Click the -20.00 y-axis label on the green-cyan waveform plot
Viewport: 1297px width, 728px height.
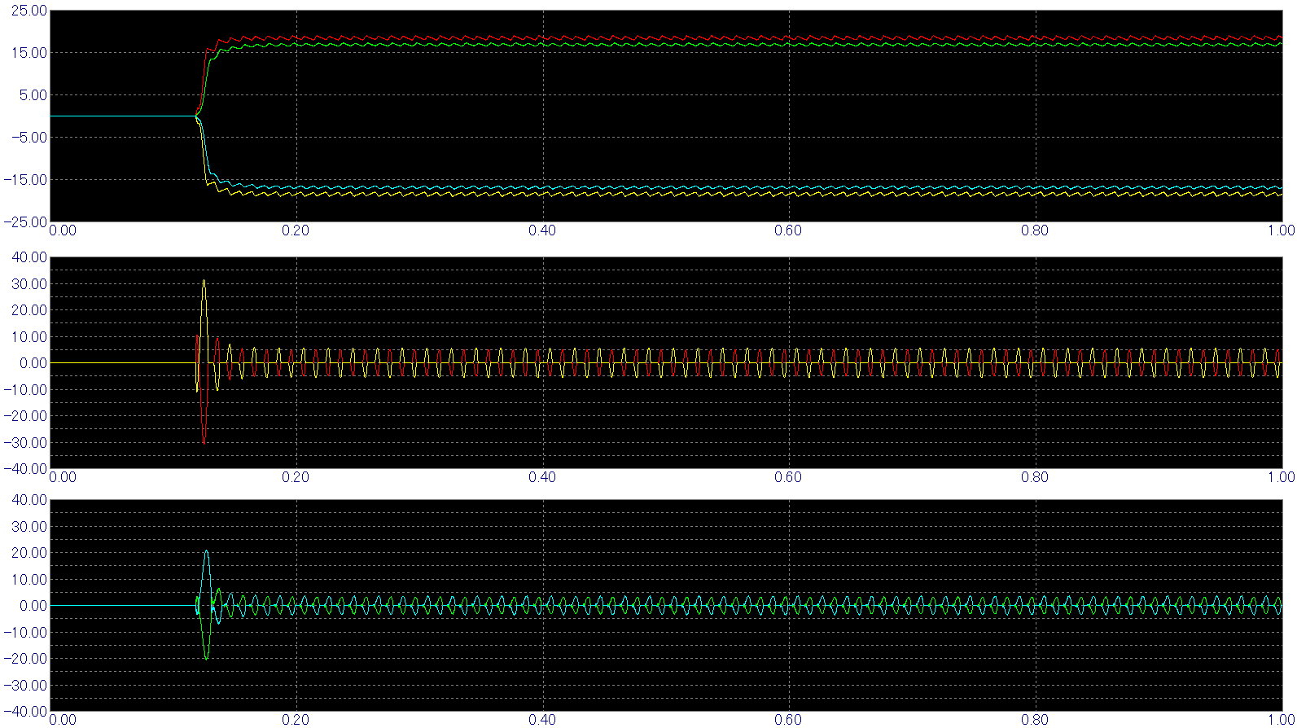point(25,659)
